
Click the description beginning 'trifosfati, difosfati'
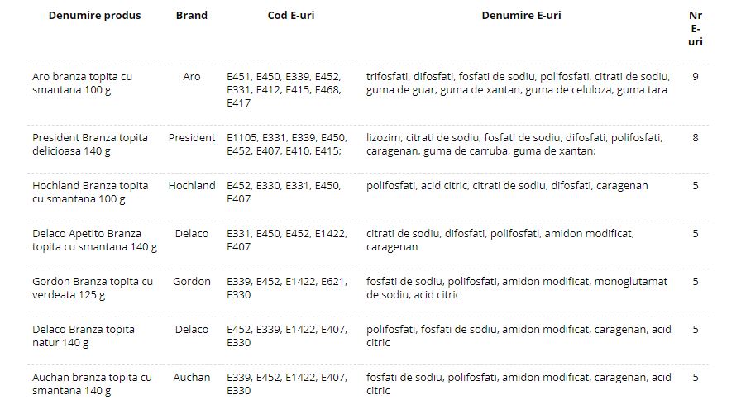pos(519,83)
